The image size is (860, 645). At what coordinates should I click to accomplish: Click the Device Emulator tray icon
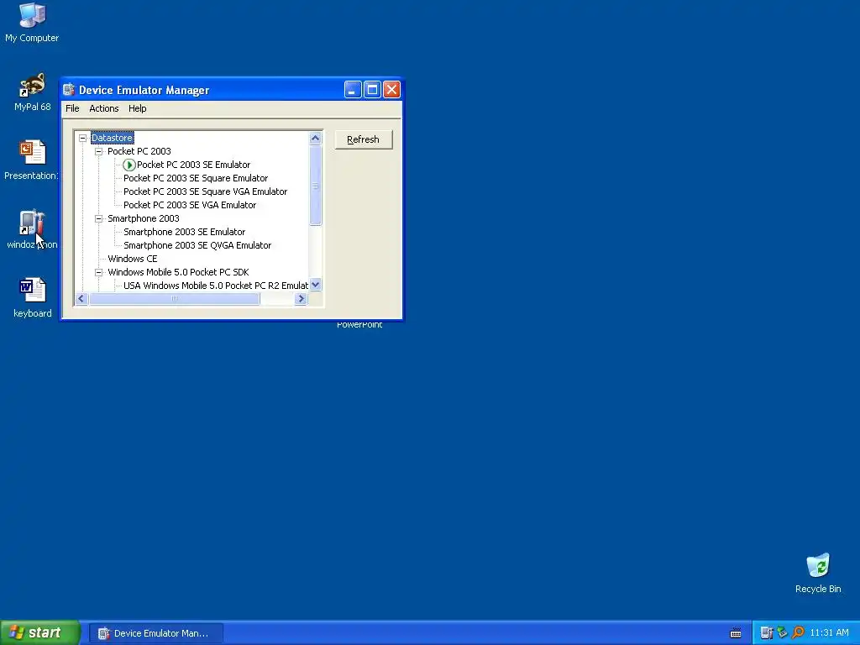[x=766, y=633]
